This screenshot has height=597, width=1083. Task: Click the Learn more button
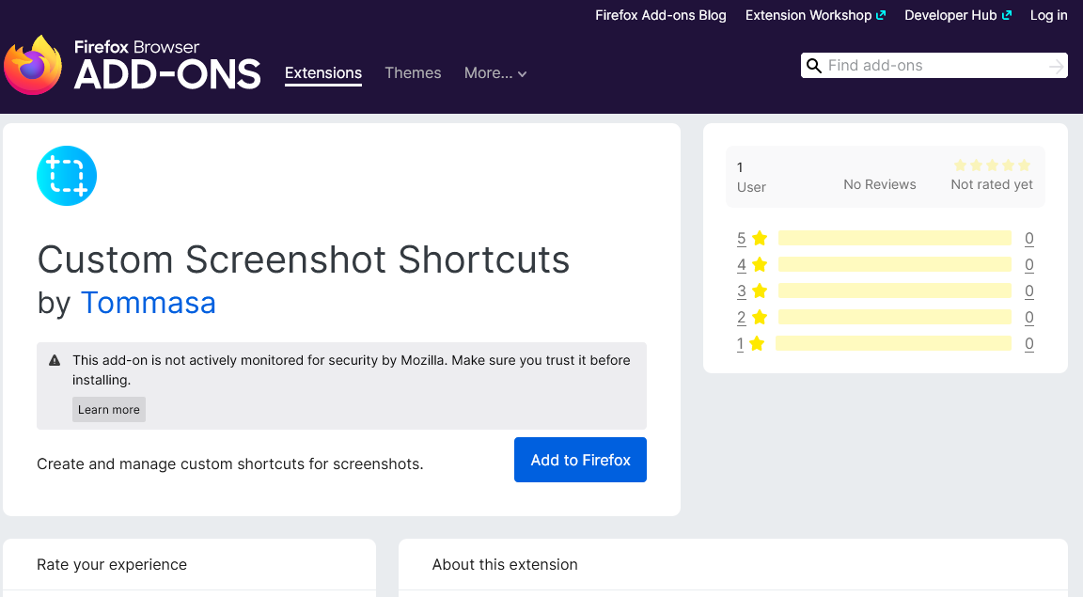coord(109,409)
